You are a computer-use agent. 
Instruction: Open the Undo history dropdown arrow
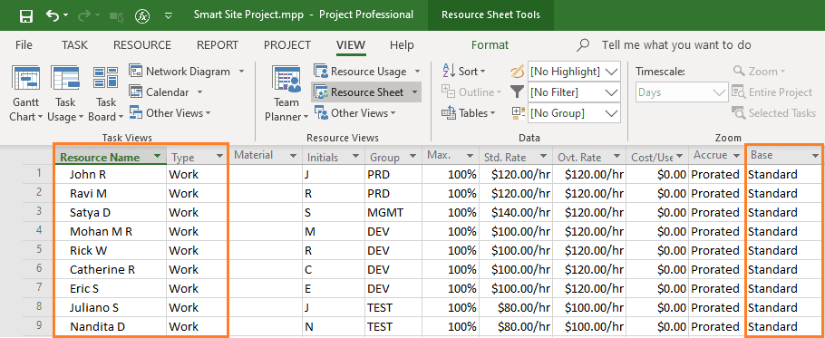(66, 15)
